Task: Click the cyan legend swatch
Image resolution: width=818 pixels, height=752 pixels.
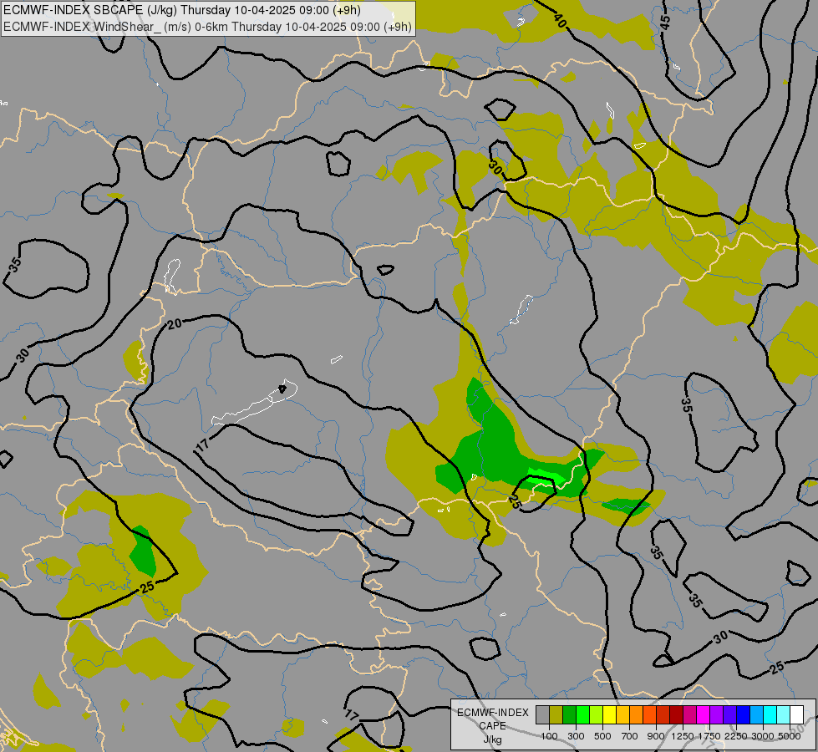Action: (770, 715)
